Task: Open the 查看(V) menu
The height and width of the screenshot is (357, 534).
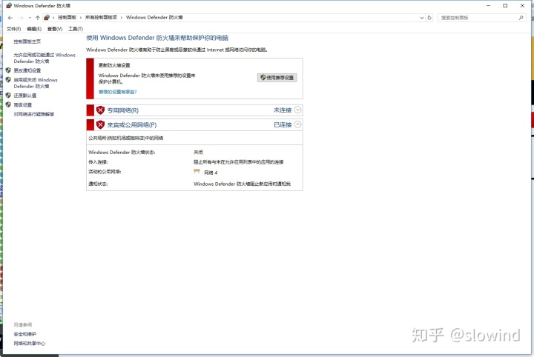Action: (x=55, y=29)
